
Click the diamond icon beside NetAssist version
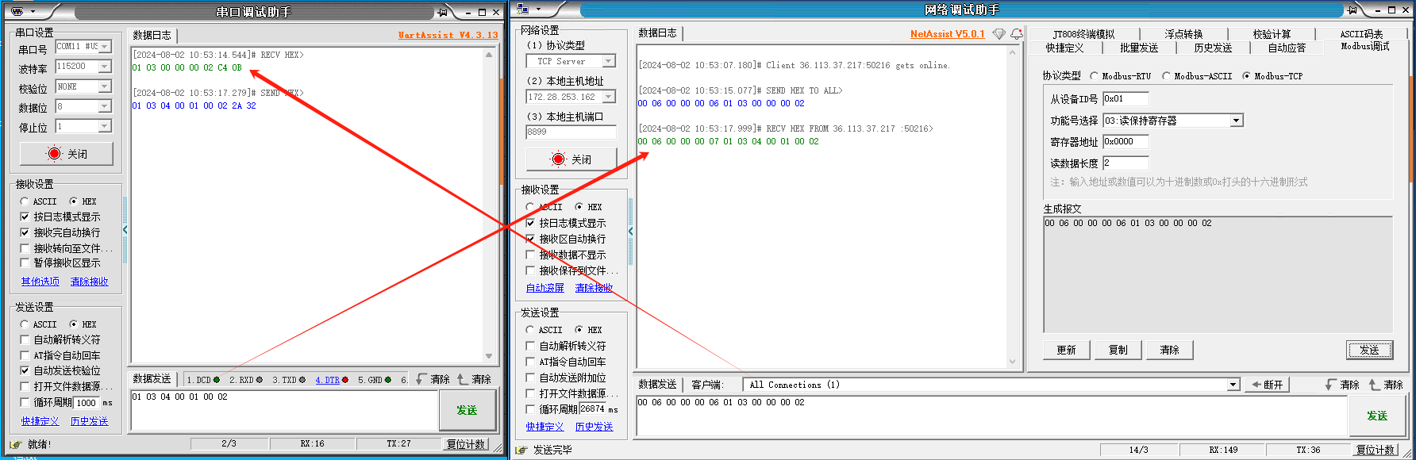pyautogui.click(x=999, y=34)
